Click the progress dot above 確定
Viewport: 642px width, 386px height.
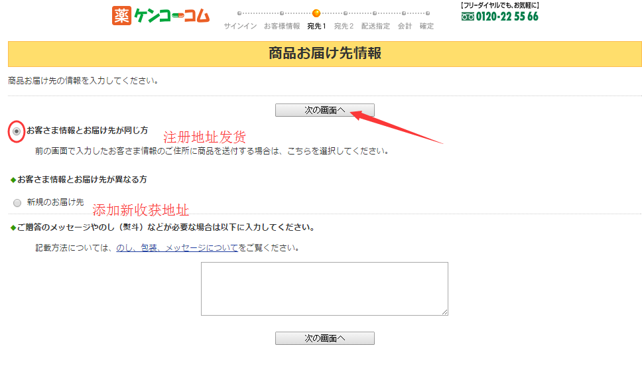point(428,13)
